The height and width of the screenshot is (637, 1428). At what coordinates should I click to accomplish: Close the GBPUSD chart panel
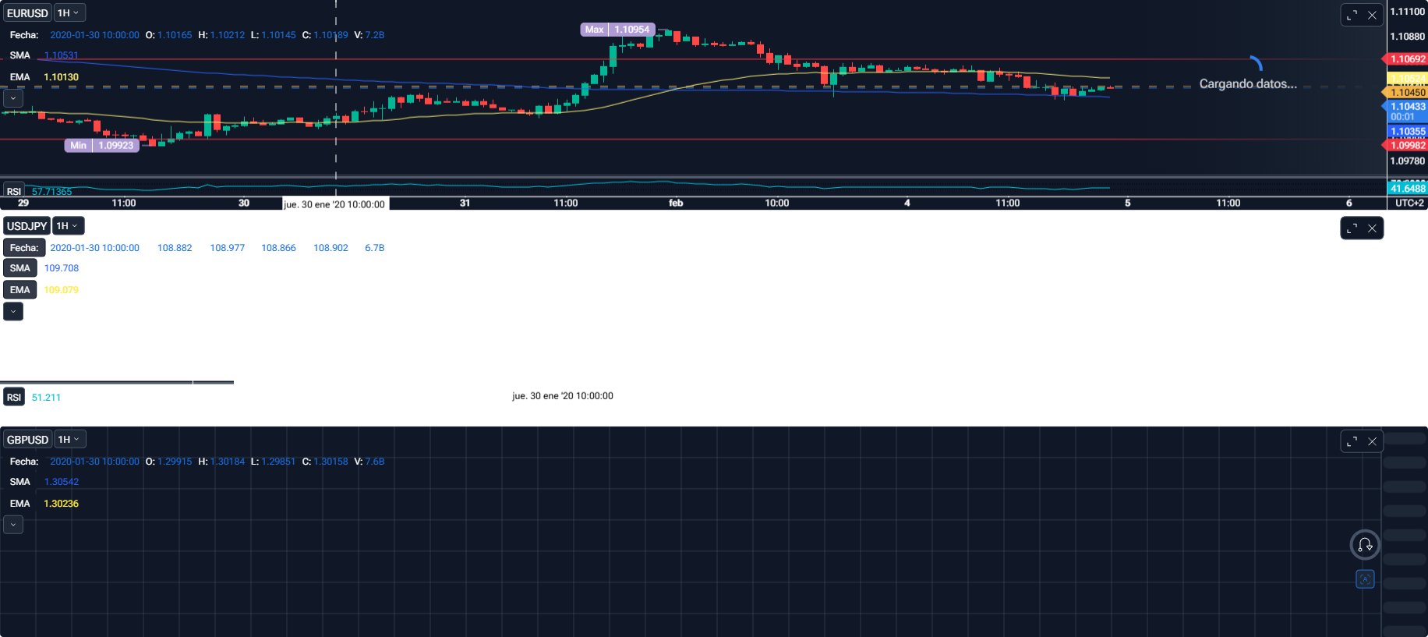coord(1372,441)
